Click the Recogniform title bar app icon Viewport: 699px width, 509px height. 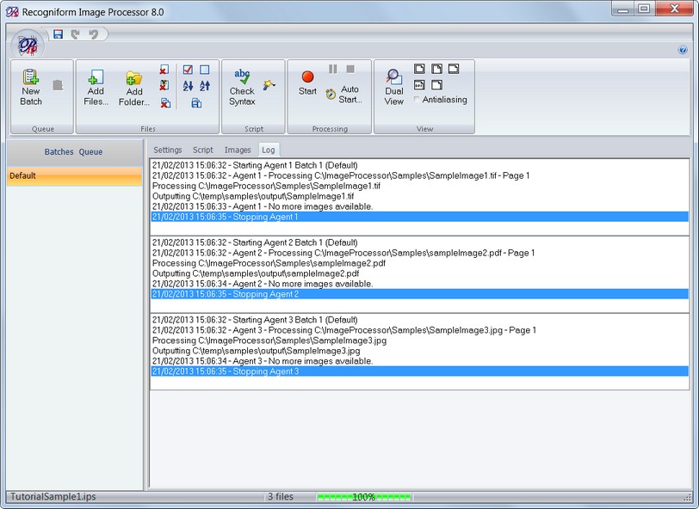[x=12, y=11]
